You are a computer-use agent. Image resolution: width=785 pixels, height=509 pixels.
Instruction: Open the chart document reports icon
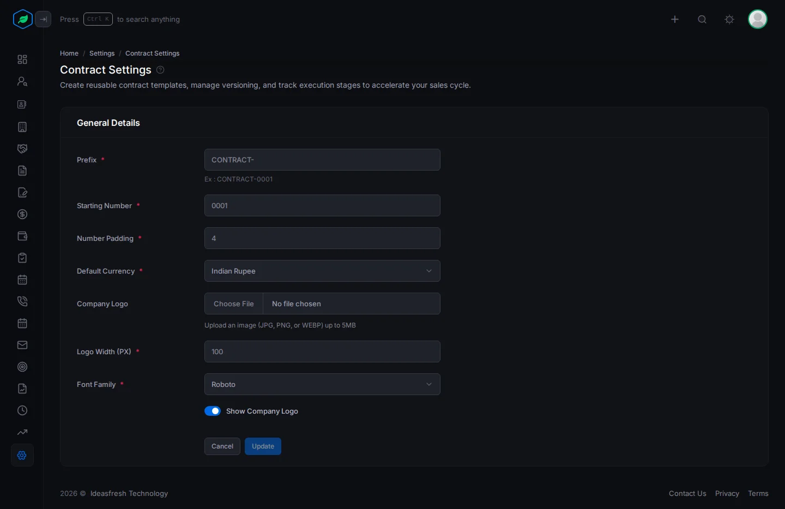coord(22,389)
